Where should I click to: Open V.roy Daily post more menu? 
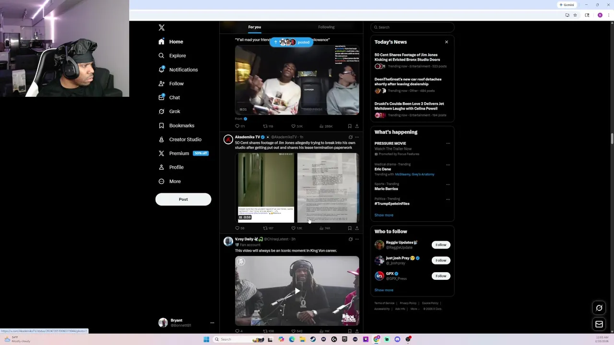click(x=357, y=239)
